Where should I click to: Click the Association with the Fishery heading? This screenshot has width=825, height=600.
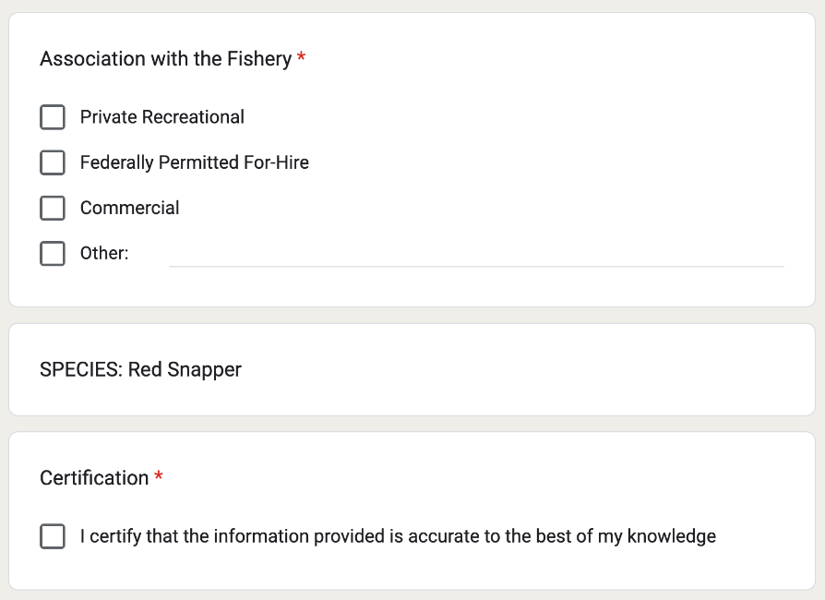click(165, 59)
